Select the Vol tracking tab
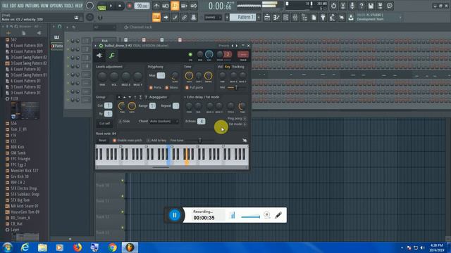451x253 pixels. click(x=220, y=67)
